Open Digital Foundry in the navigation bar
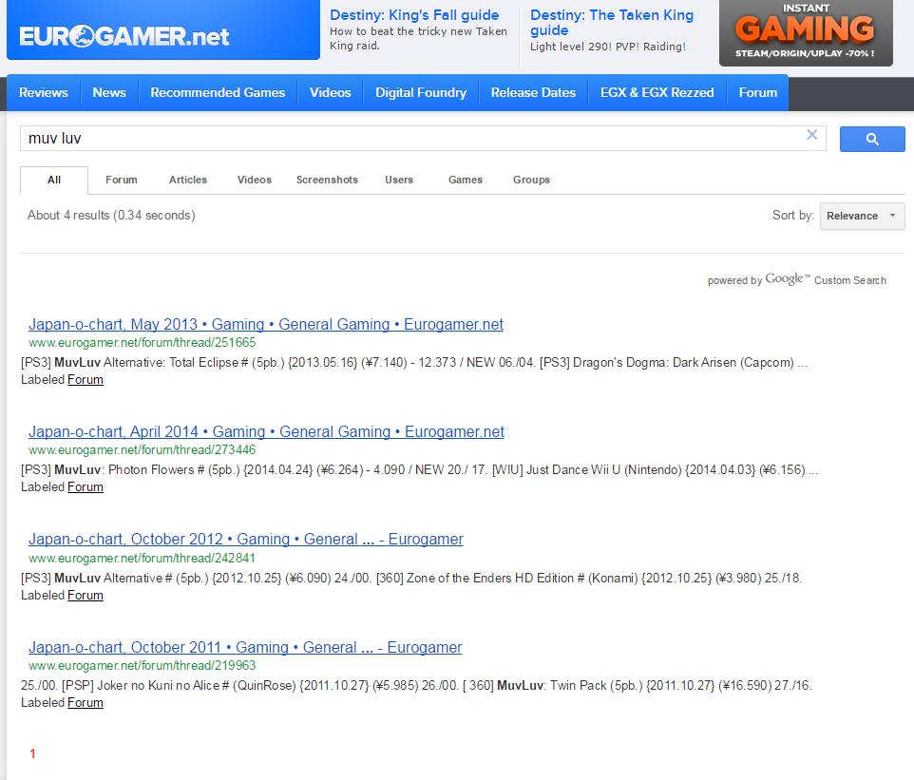 pos(421,93)
